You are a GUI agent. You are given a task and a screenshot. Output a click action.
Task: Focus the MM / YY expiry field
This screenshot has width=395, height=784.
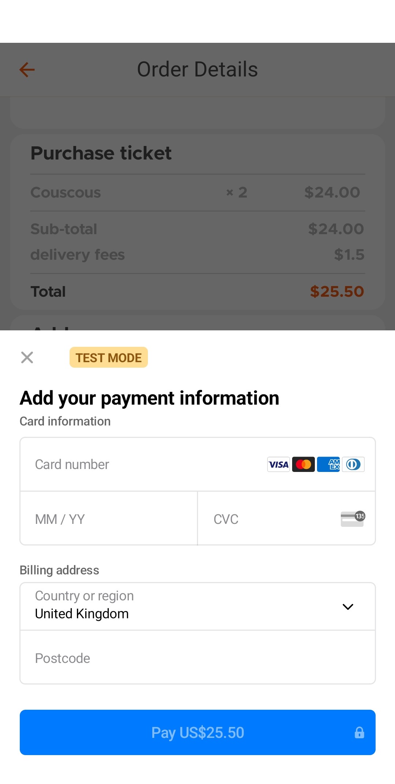coord(108,519)
